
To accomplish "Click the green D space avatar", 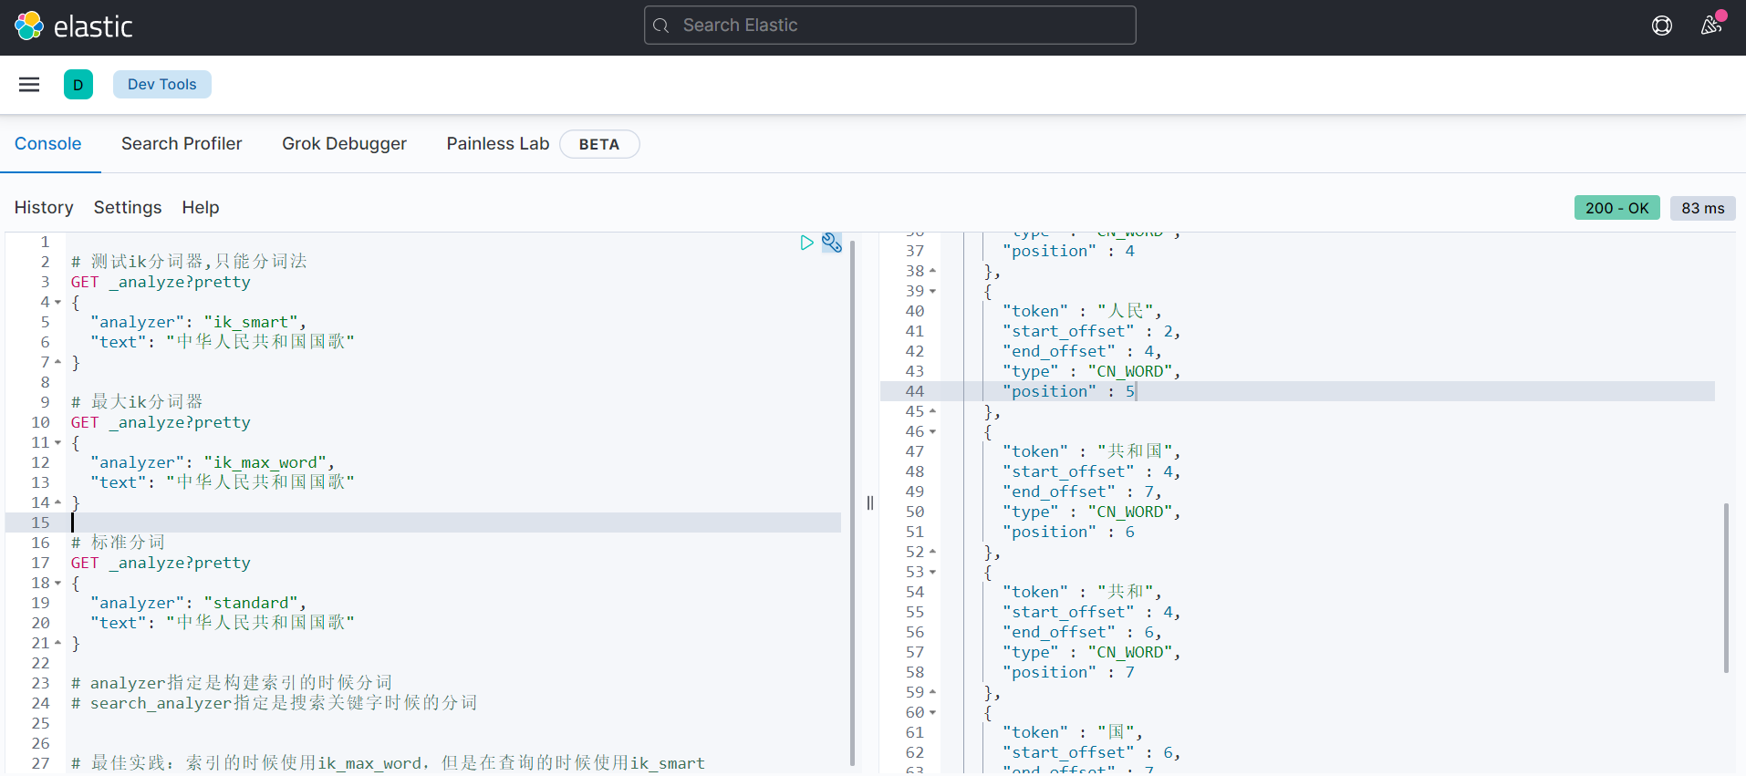I will point(78,85).
